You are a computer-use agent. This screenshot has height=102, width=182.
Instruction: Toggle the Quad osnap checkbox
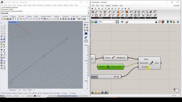click(x=44, y=93)
